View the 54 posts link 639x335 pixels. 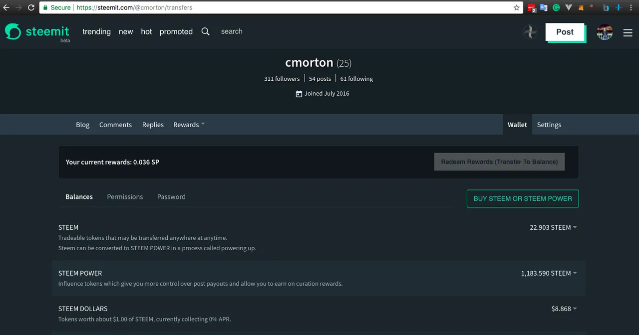[320, 79]
